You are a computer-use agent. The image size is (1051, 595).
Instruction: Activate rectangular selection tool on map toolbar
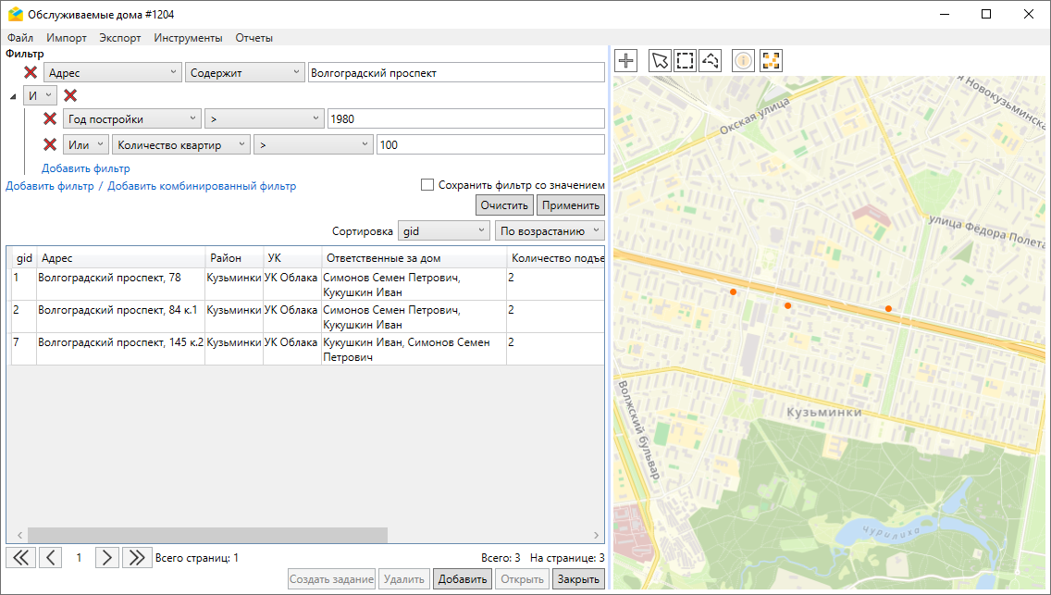click(685, 61)
